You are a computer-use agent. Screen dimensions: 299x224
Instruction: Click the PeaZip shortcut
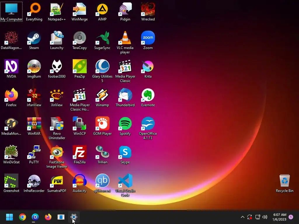(x=80, y=66)
